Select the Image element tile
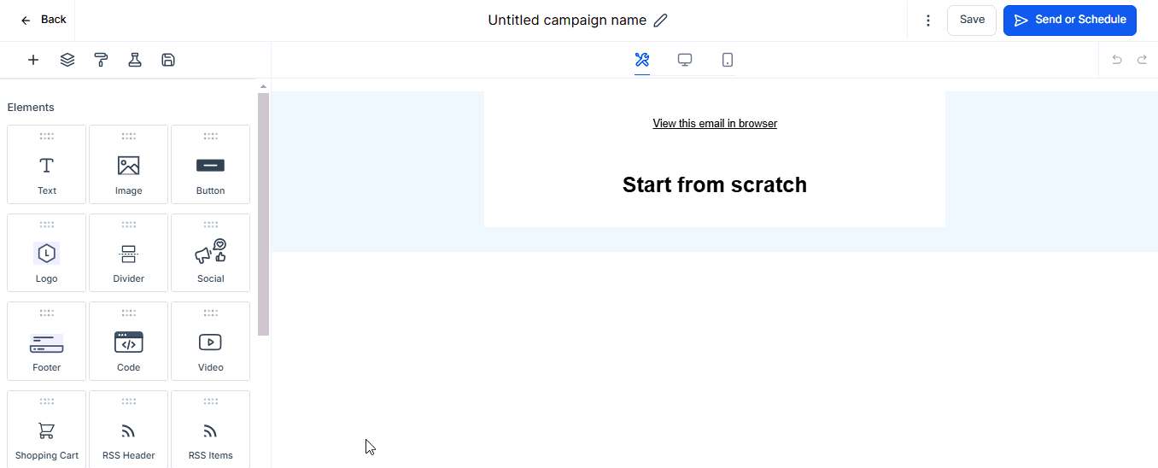Viewport: 1158px width, 468px height. pos(129,165)
